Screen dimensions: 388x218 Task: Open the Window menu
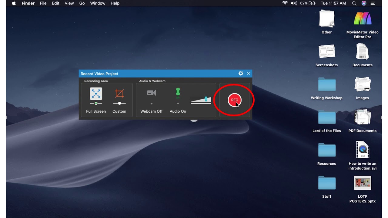pos(98,3)
